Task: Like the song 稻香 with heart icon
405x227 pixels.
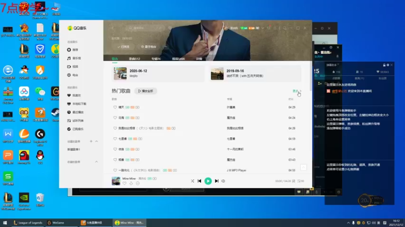Action: click(115, 160)
